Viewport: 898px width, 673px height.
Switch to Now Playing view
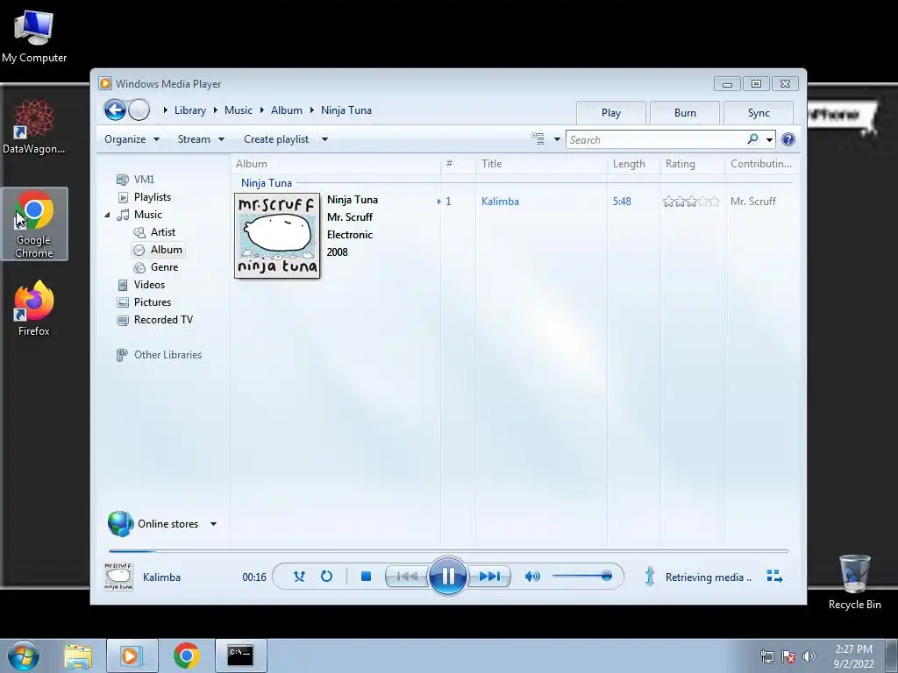(x=774, y=577)
